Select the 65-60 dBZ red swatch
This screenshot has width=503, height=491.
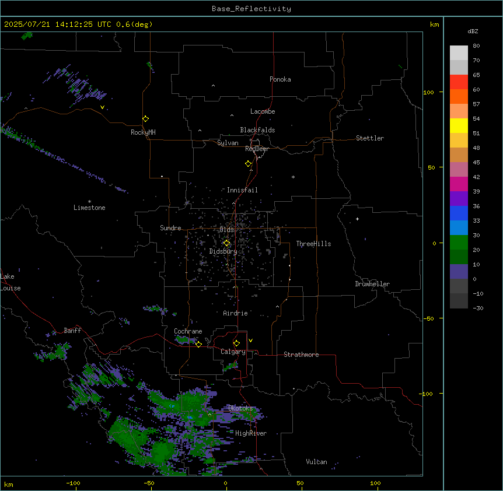click(459, 82)
